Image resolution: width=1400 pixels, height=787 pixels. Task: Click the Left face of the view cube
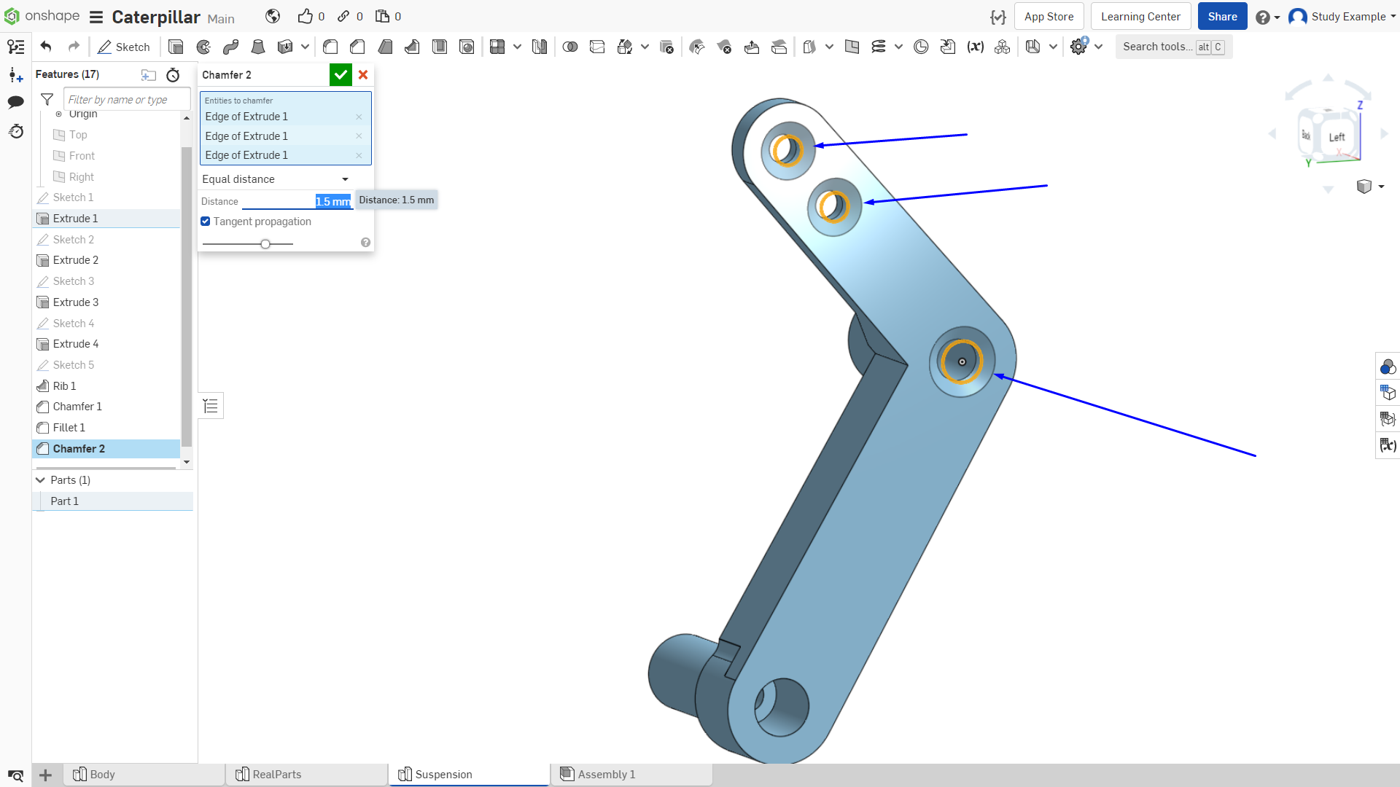click(x=1337, y=138)
